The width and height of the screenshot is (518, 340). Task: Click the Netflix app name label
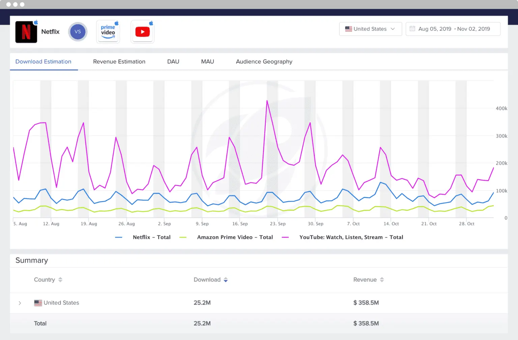[50, 32]
